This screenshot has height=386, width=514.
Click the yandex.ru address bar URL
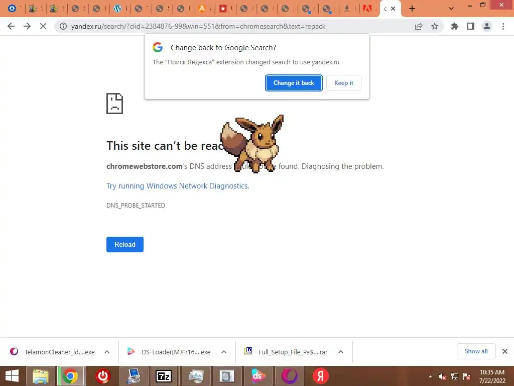click(198, 26)
